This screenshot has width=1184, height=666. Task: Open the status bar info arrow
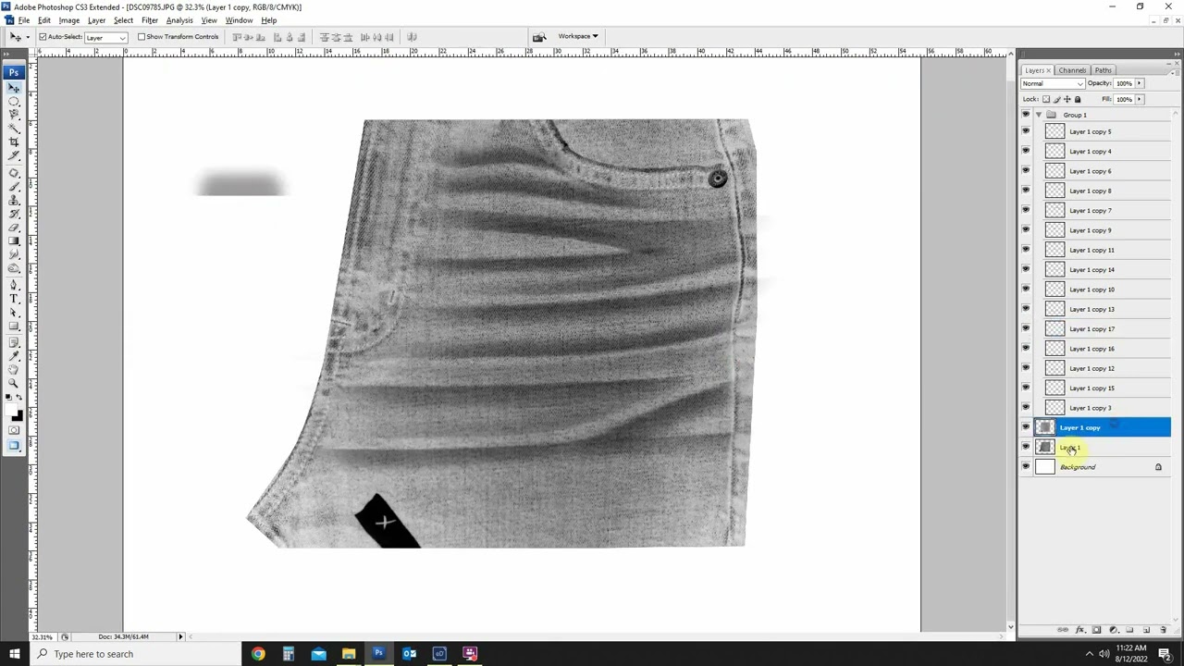[x=180, y=636]
